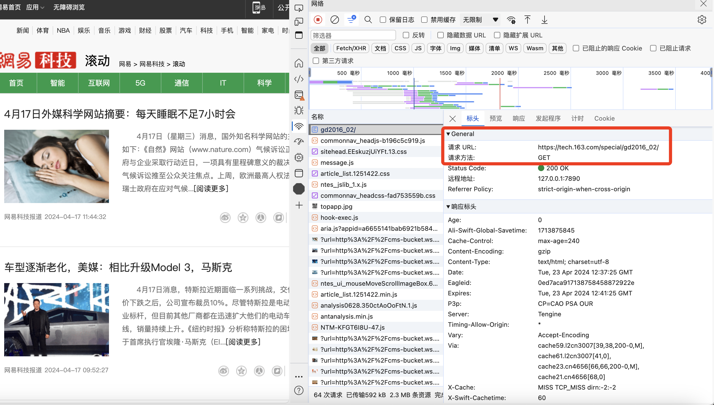Screen dimensions: 714x405
Task: Filter requests by Fetch/XHR
Action: 351,48
